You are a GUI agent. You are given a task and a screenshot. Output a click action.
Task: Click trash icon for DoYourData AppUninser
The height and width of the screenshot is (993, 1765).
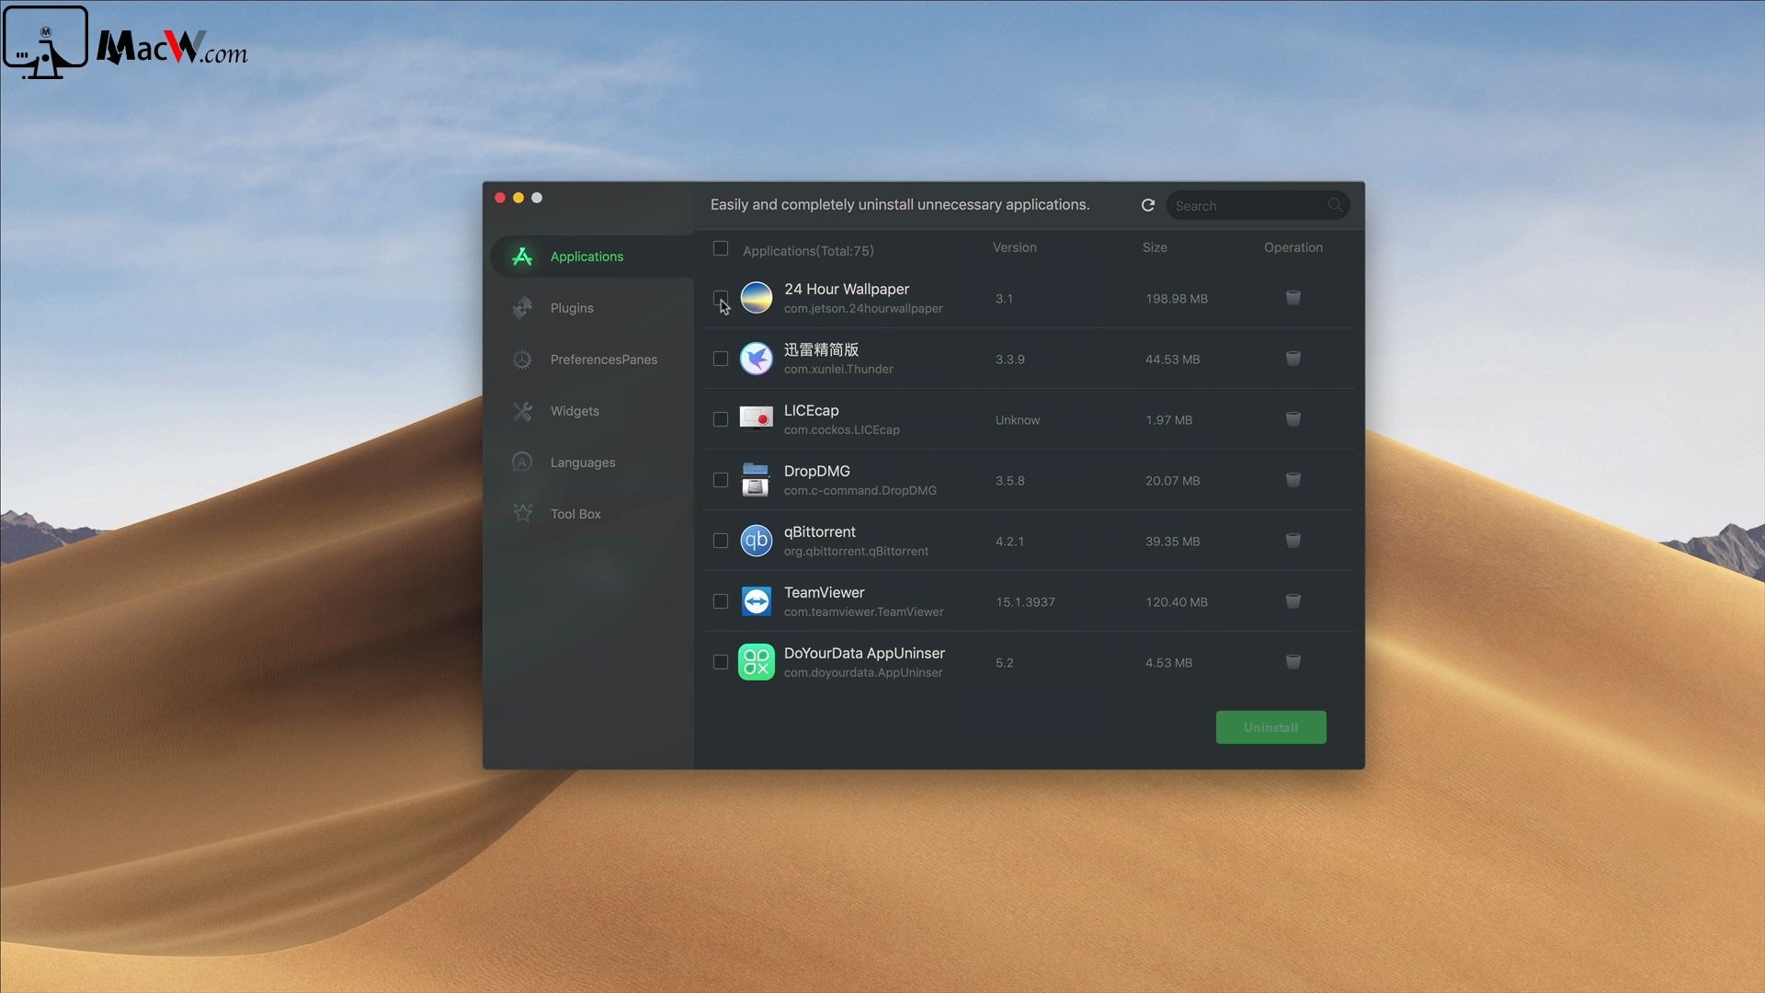[x=1292, y=662]
